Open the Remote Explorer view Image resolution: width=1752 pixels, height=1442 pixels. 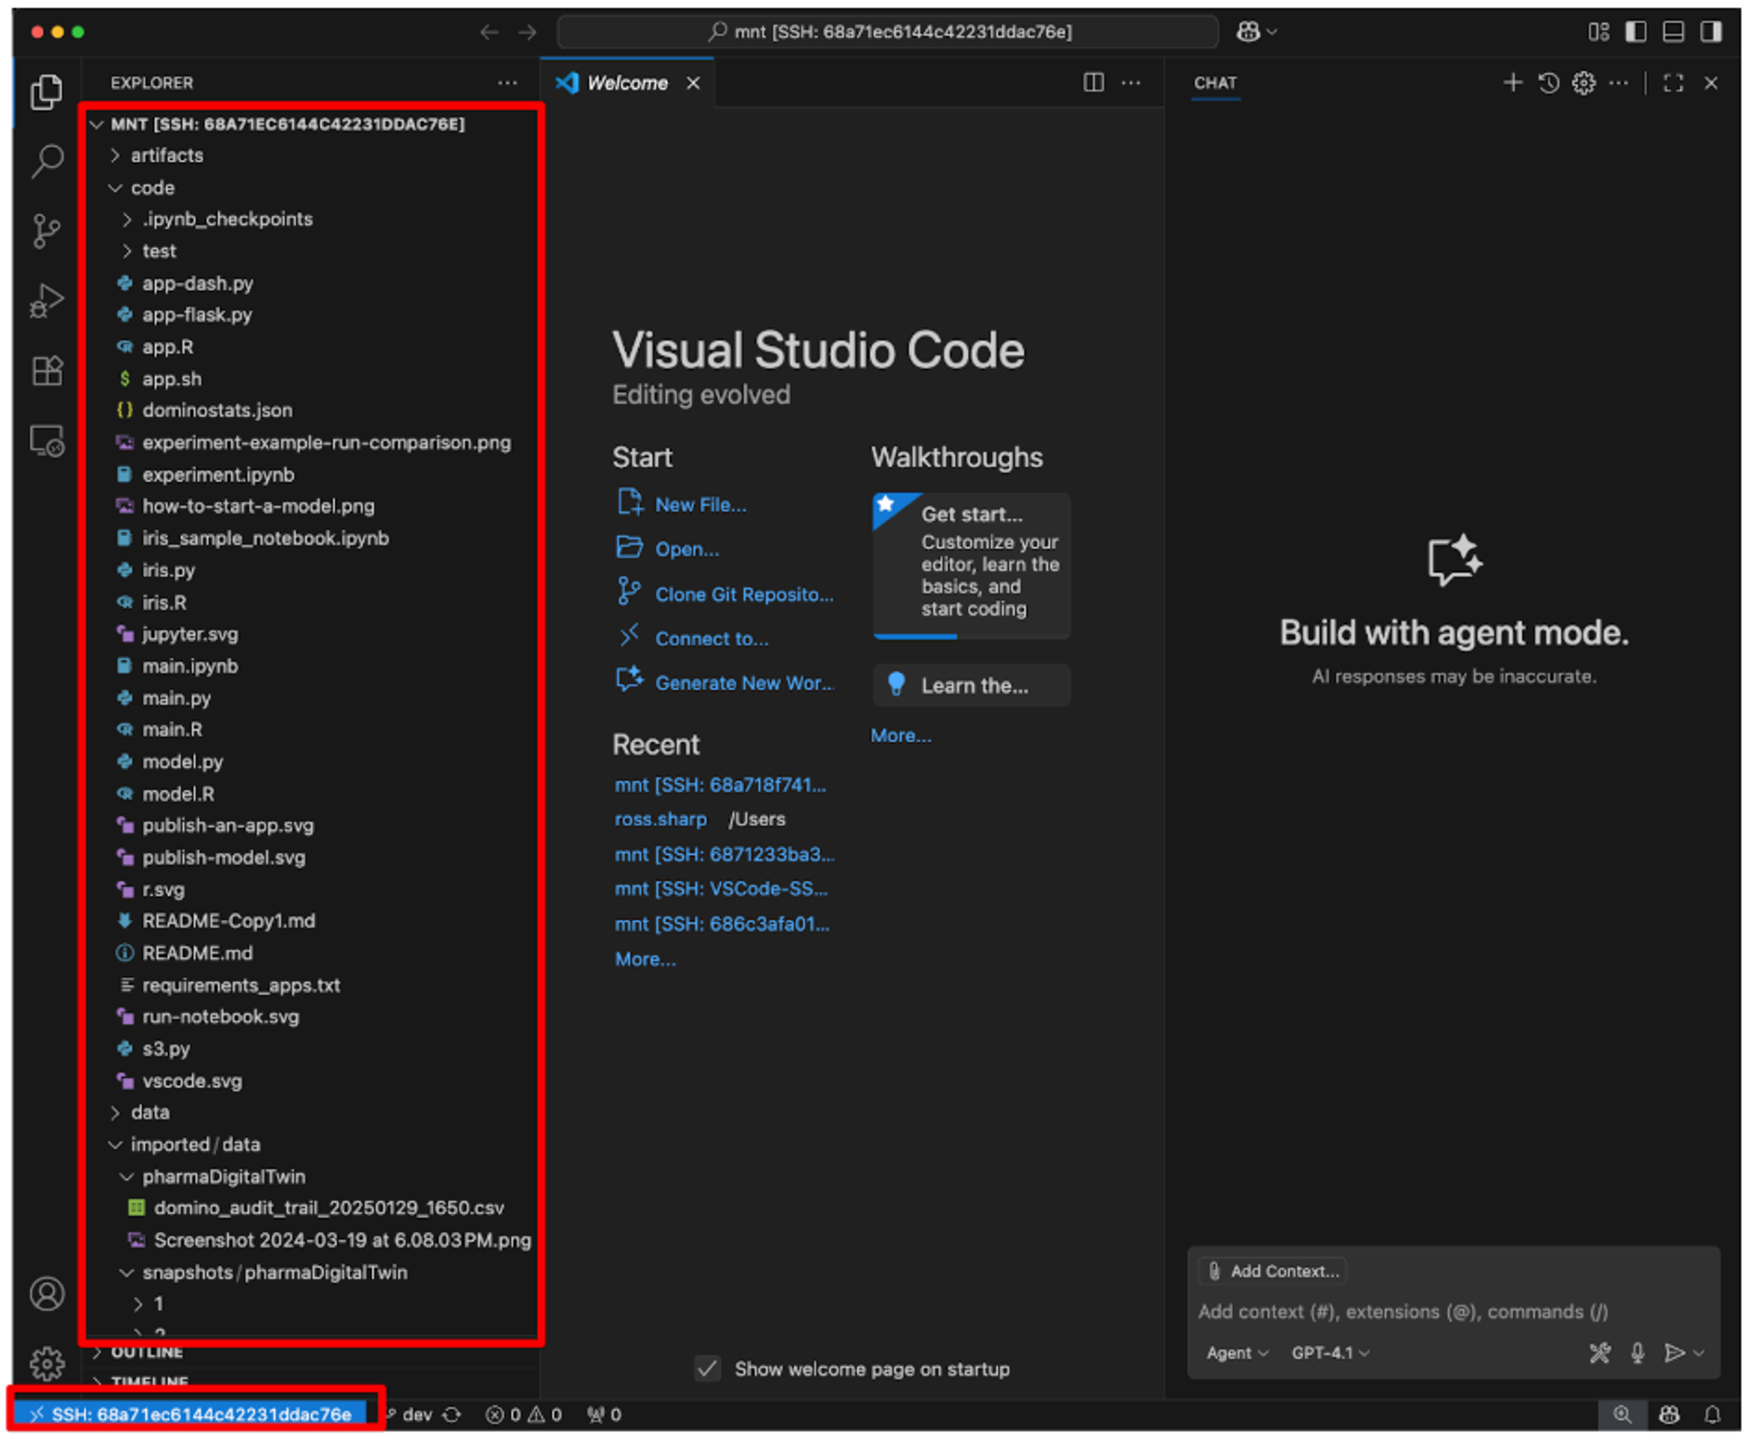(x=47, y=441)
